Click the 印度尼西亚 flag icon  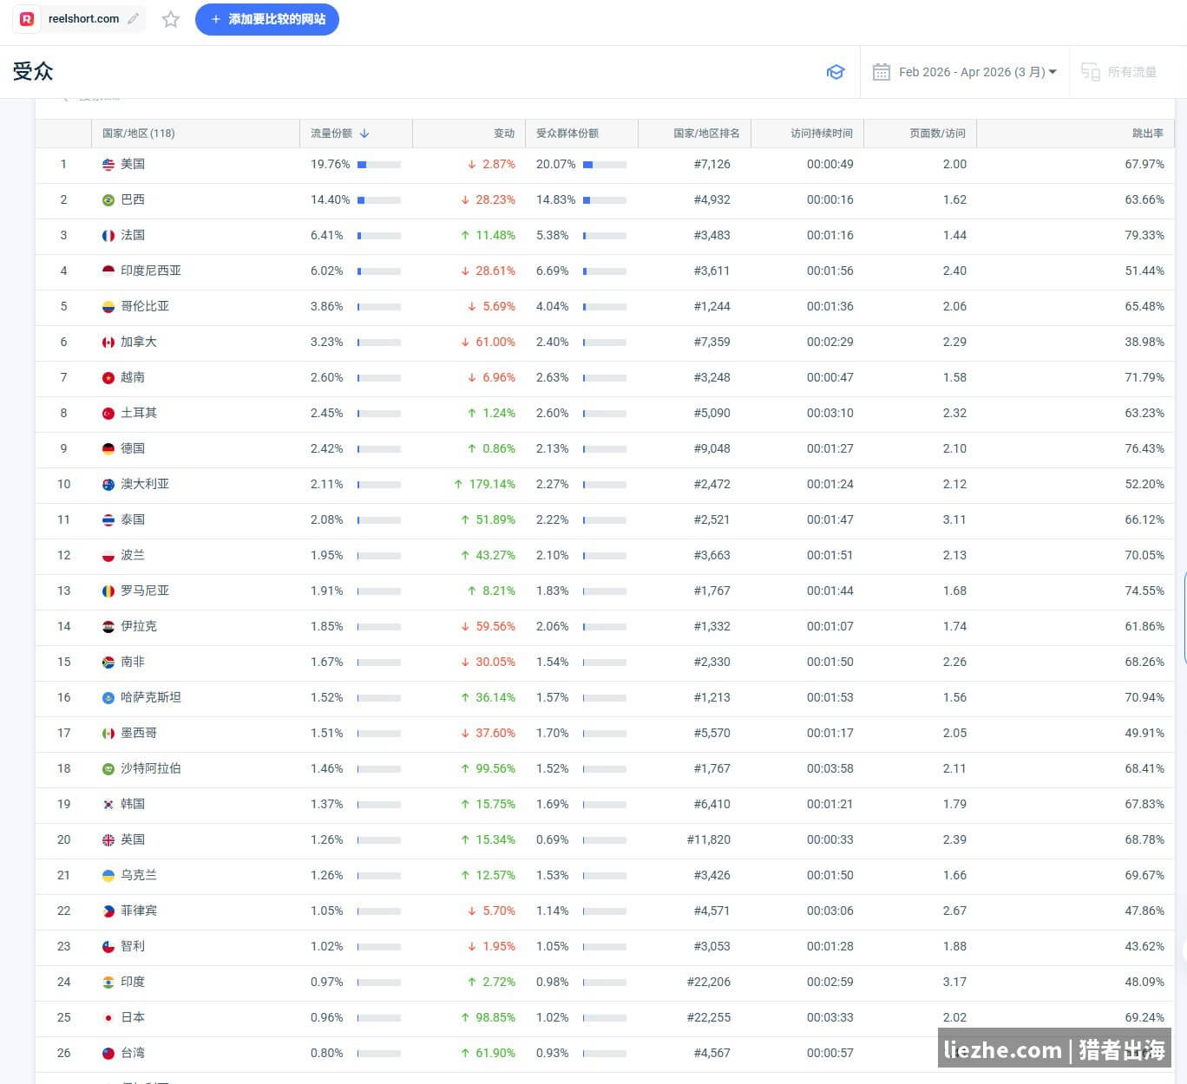pyautogui.click(x=108, y=271)
